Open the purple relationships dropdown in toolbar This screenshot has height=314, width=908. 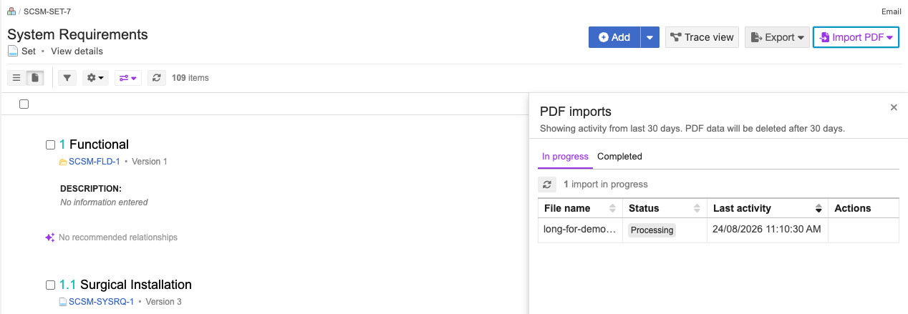[x=128, y=77]
